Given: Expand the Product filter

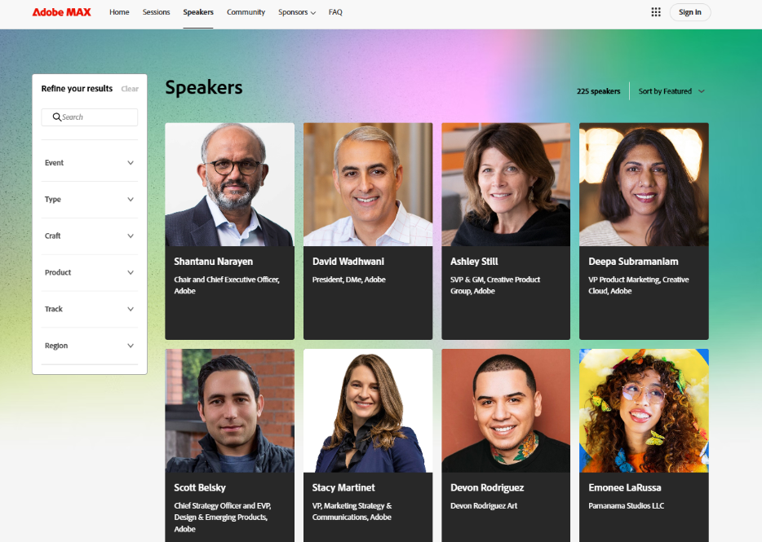Looking at the screenshot, I should coord(90,272).
